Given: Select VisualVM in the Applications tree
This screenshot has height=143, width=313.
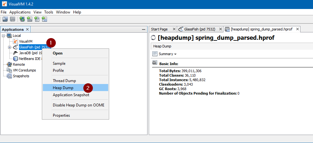Looking at the screenshot, I should click(25, 42).
